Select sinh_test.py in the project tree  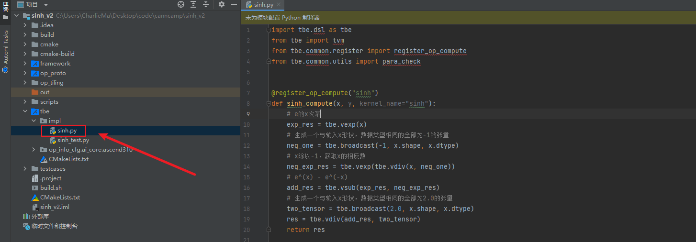point(73,140)
